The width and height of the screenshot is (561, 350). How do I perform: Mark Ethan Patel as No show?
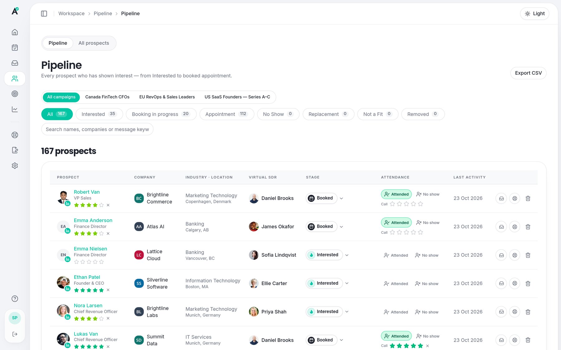tap(427, 284)
